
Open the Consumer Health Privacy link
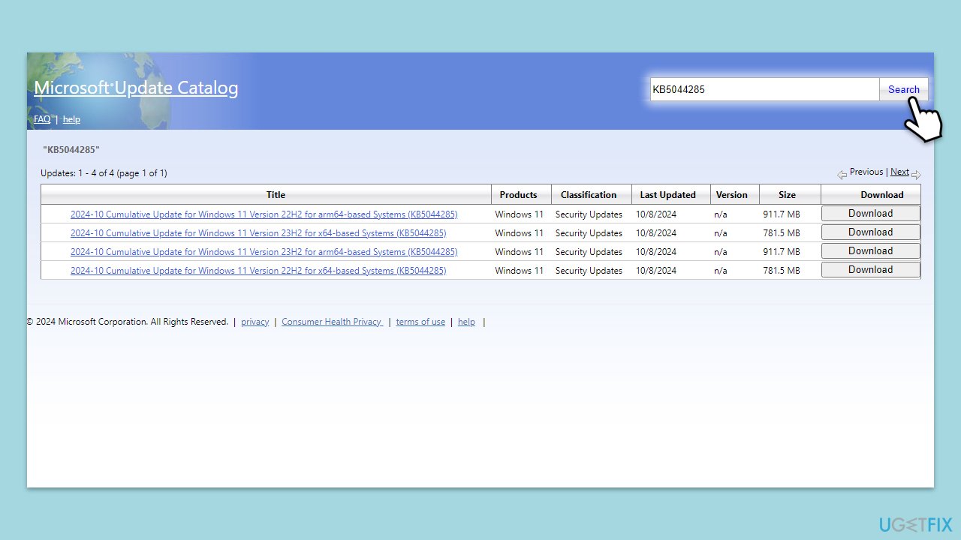[x=332, y=322]
